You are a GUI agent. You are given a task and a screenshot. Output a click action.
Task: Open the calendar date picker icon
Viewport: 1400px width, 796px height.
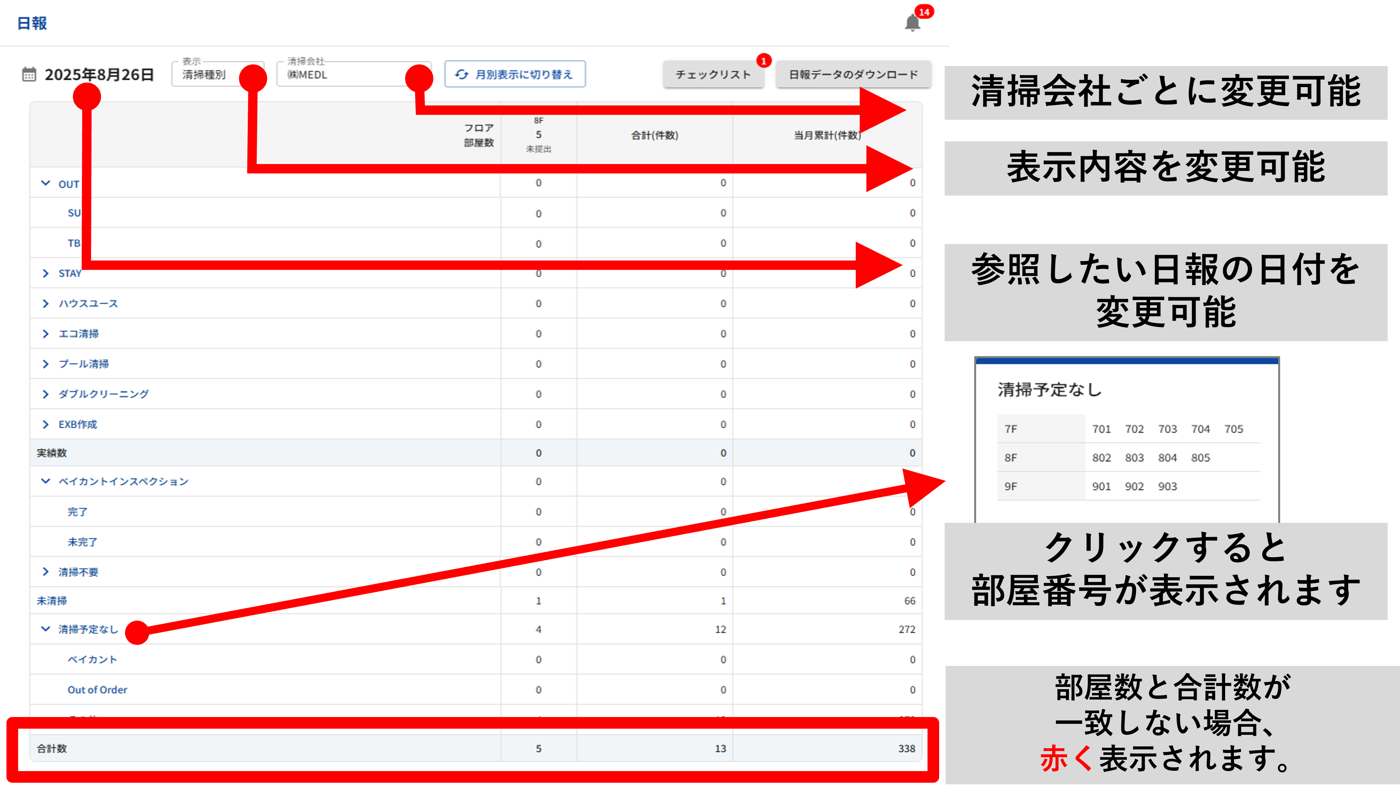coord(29,74)
